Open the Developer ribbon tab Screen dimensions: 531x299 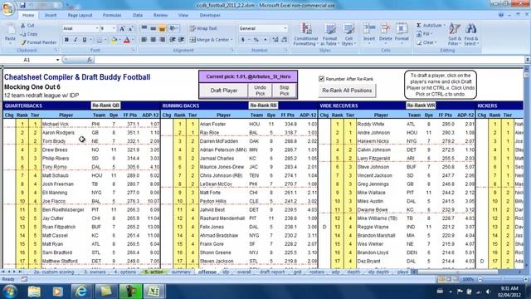210,15
